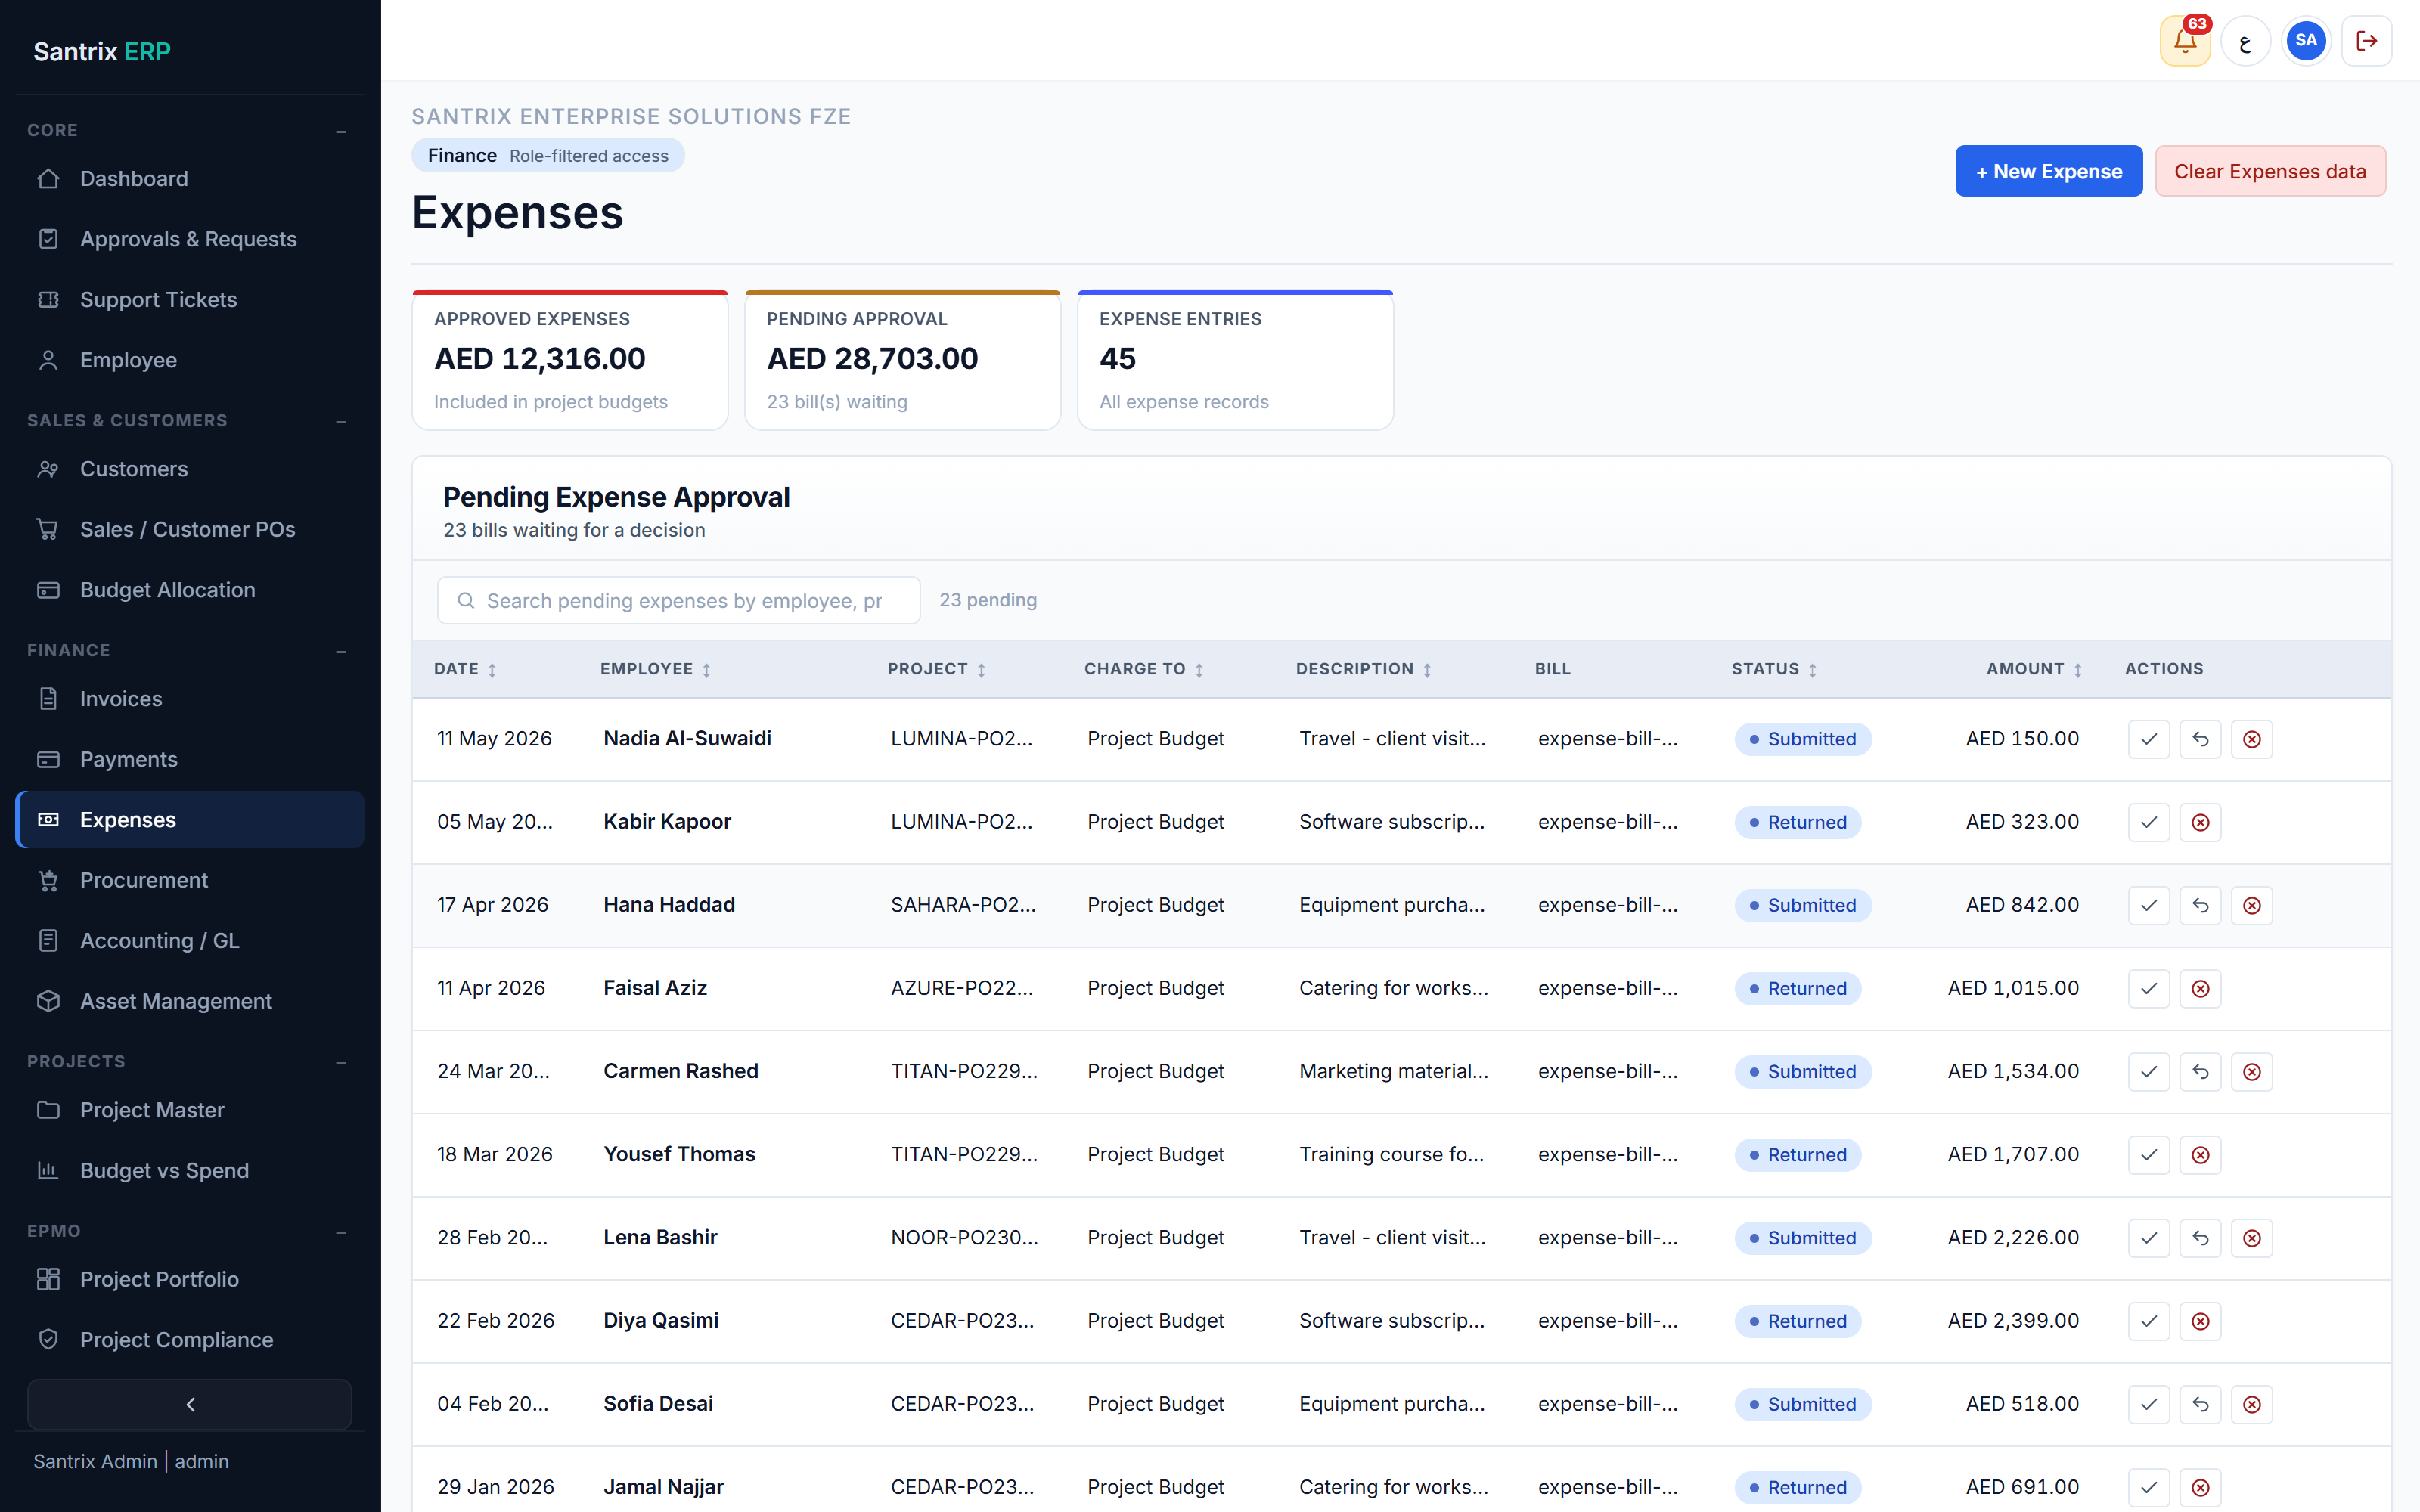The image size is (2420, 1512).
Task: Open Budget vs Spend
Action: click(190, 1170)
